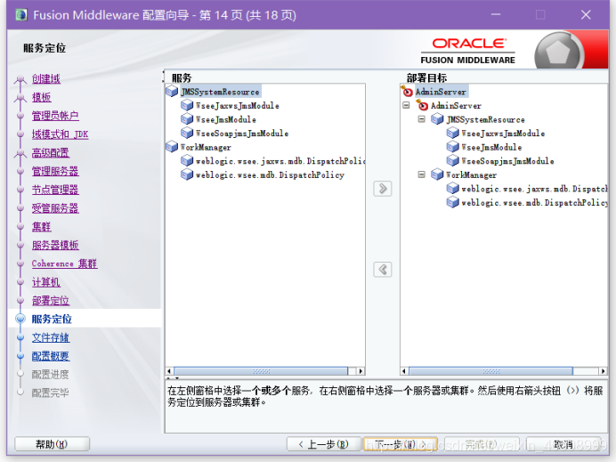Select JMSSystemResource text in services pane
This screenshot has height=462, width=616.
pyautogui.click(x=220, y=92)
